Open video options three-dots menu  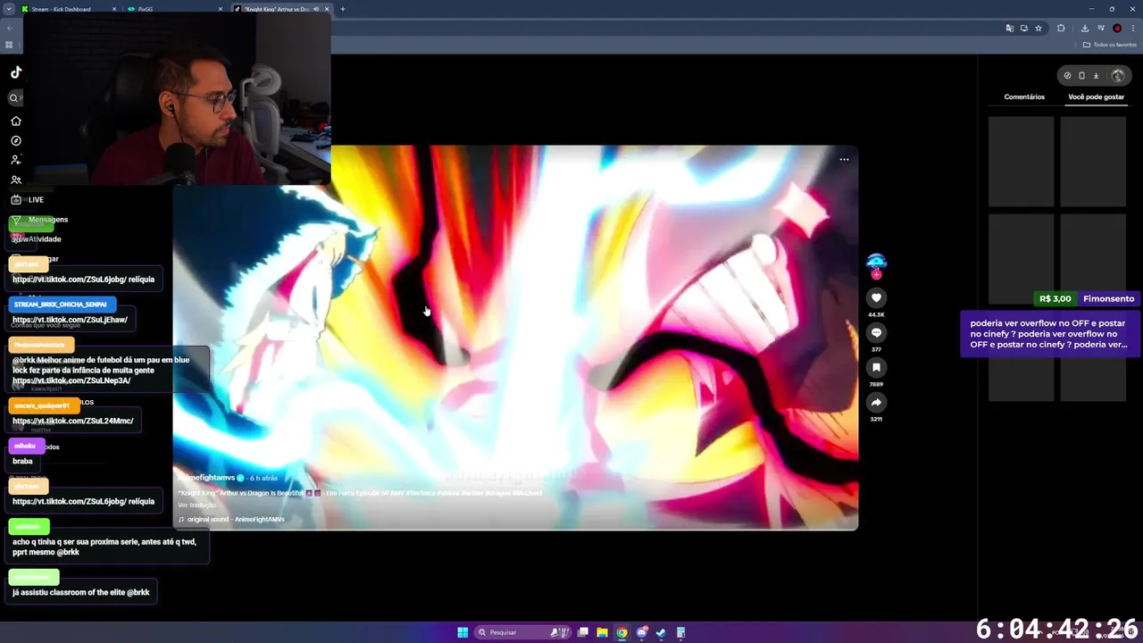point(844,160)
